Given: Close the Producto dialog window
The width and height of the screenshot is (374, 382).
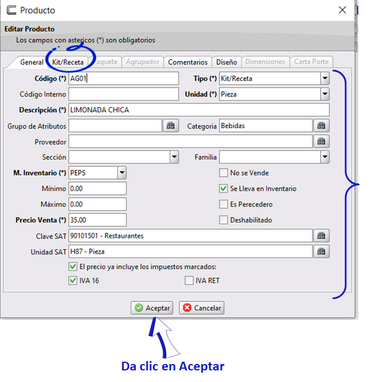Looking at the screenshot, I should (x=342, y=10).
